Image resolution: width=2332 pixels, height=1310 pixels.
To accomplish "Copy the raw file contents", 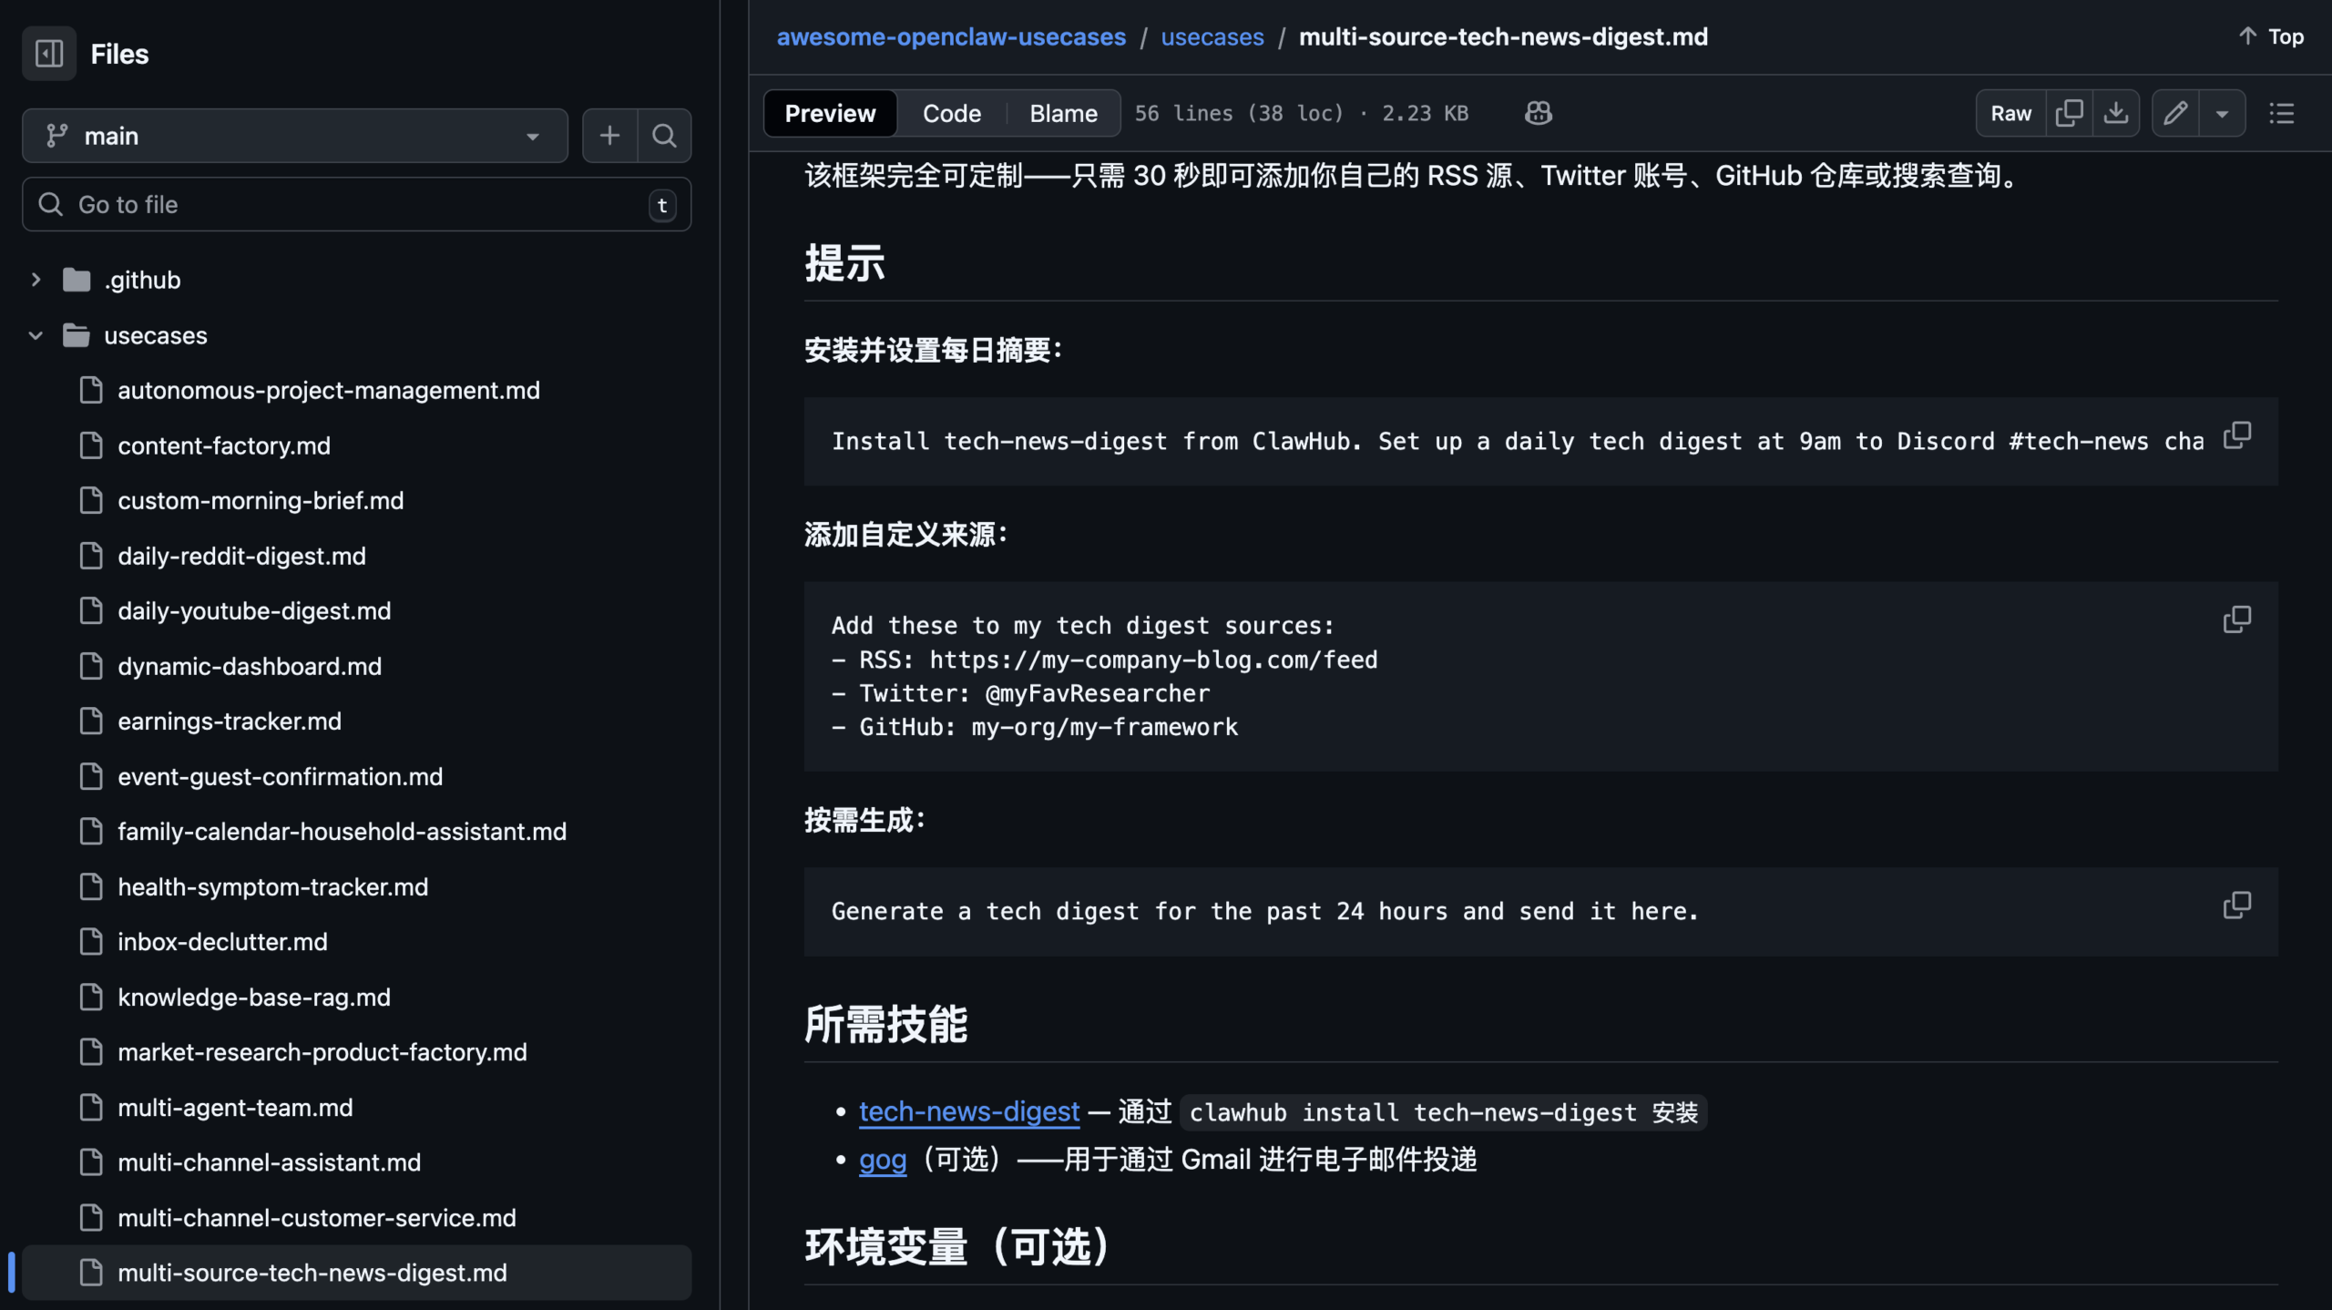I will click(x=2069, y=112).
